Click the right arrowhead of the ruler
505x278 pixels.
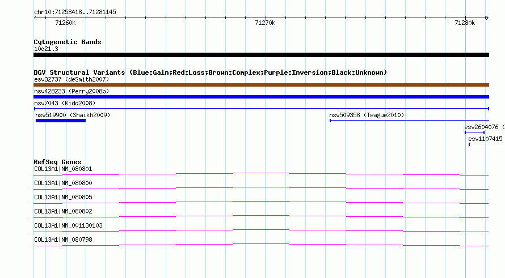pyautogui.click(x=487, y=18)
